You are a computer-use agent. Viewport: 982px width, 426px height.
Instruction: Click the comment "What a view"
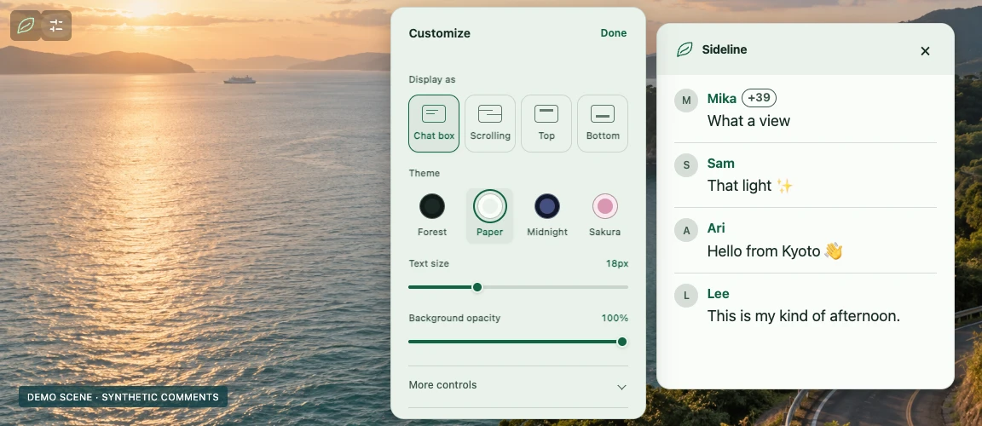coord(748,121)
